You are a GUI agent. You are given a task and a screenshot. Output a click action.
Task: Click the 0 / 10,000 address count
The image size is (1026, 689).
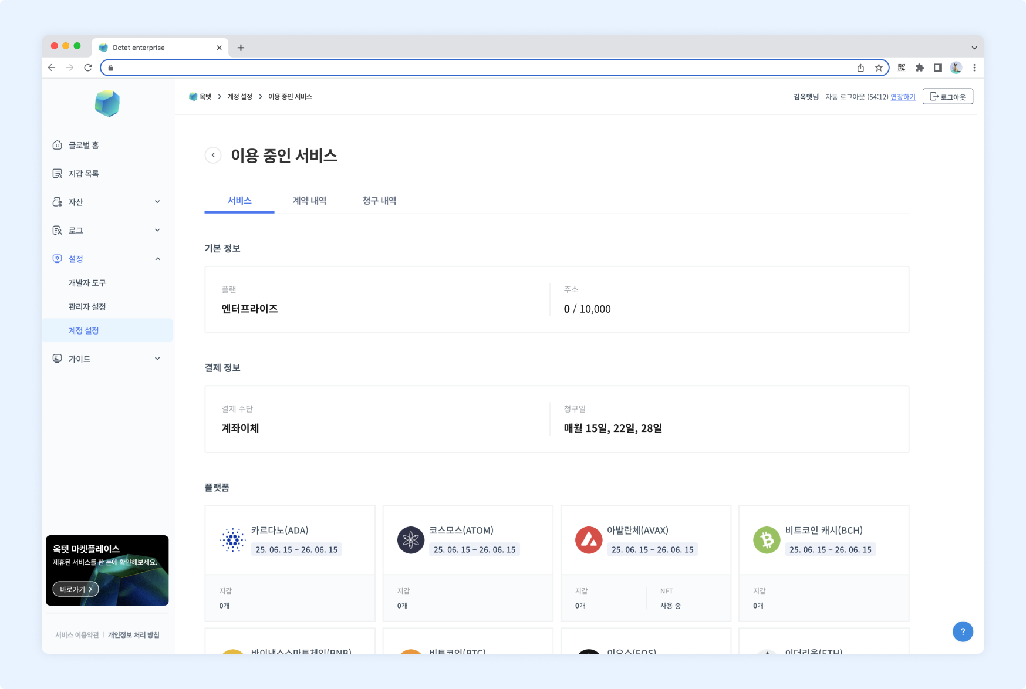[587, 309]
